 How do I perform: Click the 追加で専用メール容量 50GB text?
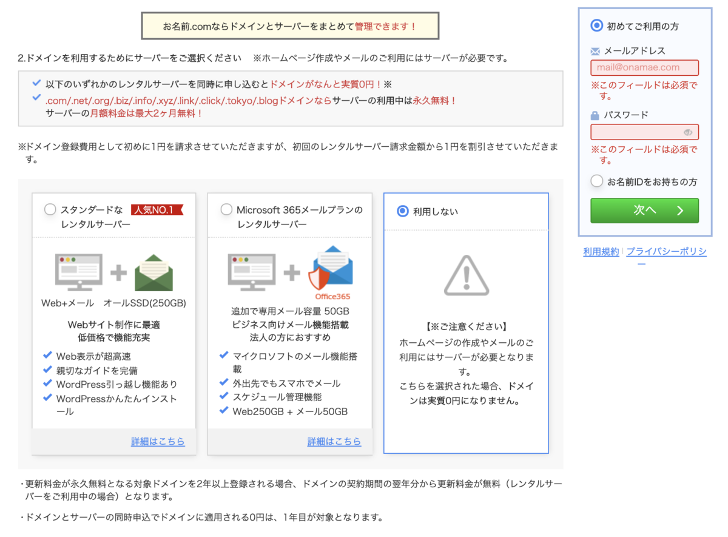(x=290, y=311)
